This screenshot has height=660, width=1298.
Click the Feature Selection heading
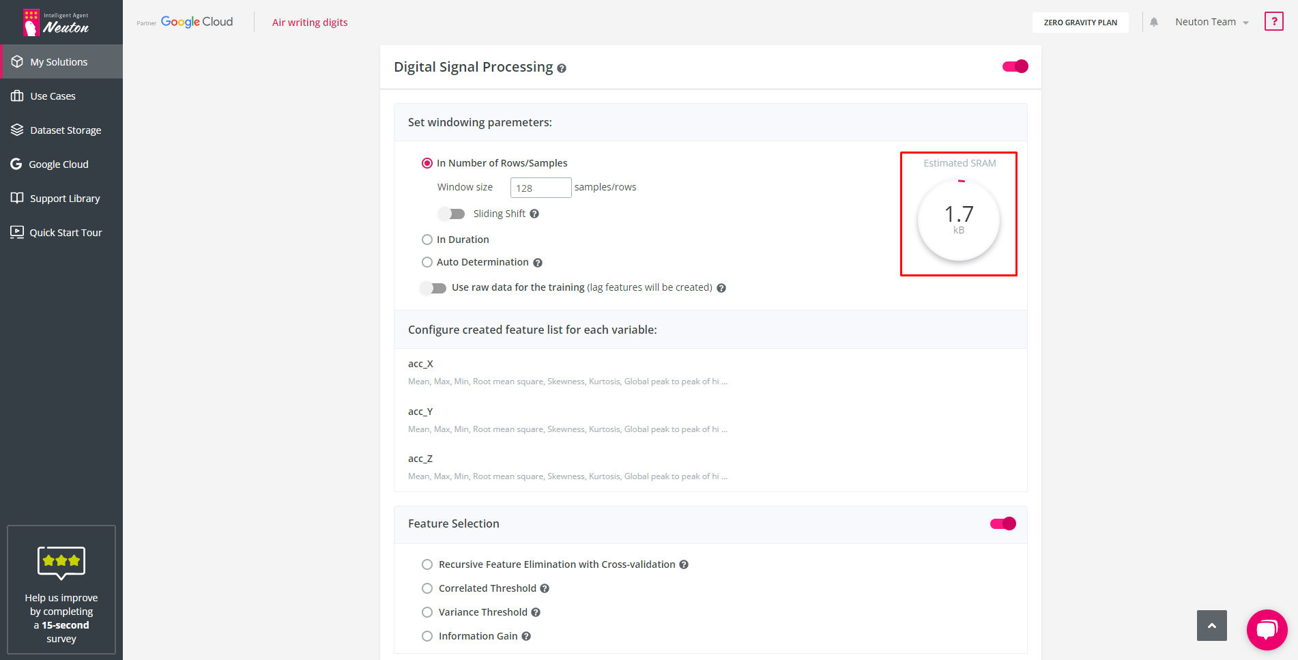454,523
